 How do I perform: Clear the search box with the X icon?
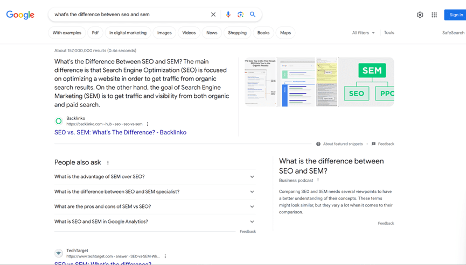tap(213, 15)
